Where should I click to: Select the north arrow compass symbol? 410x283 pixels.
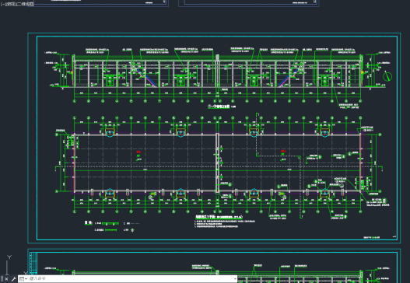coord(387,76)
